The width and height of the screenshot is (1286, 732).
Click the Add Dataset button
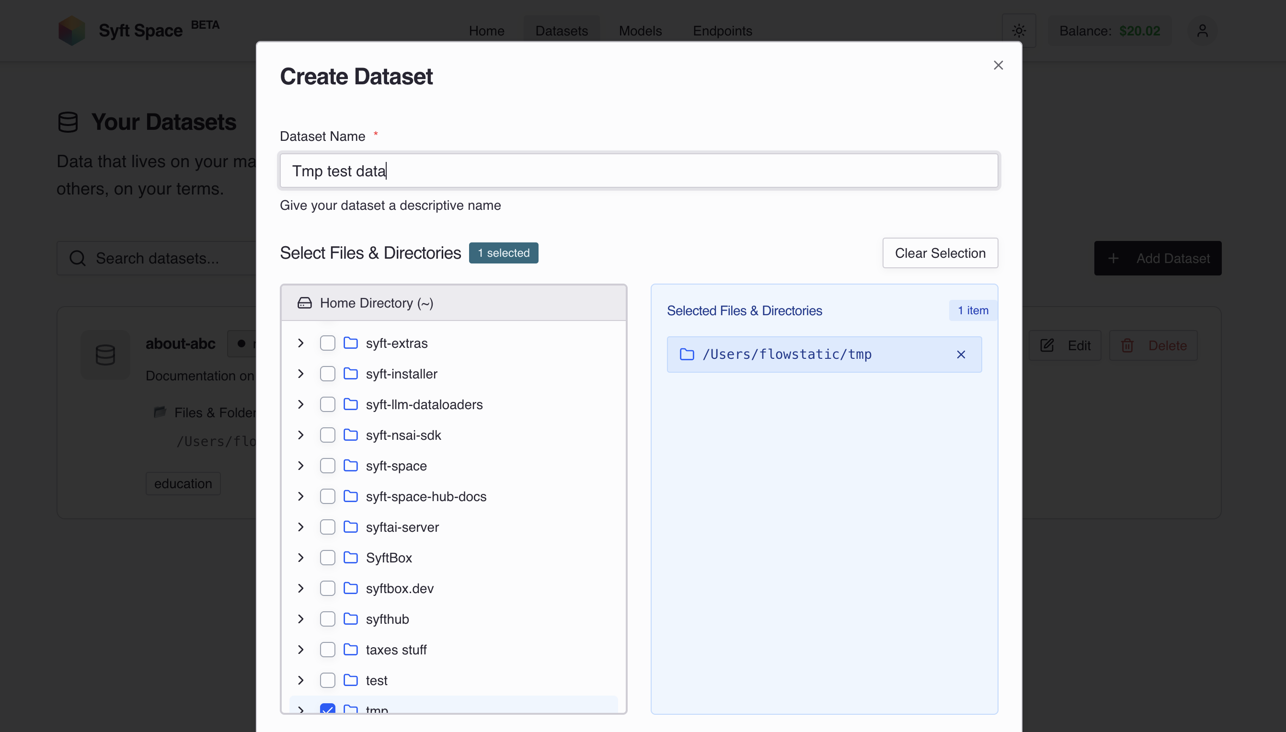1157,258
